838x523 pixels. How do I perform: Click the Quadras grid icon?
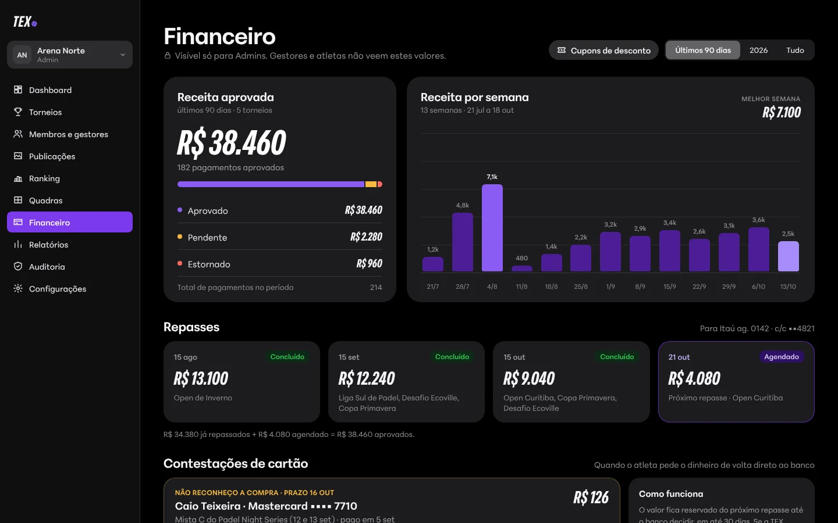click(x=18, y=200)
